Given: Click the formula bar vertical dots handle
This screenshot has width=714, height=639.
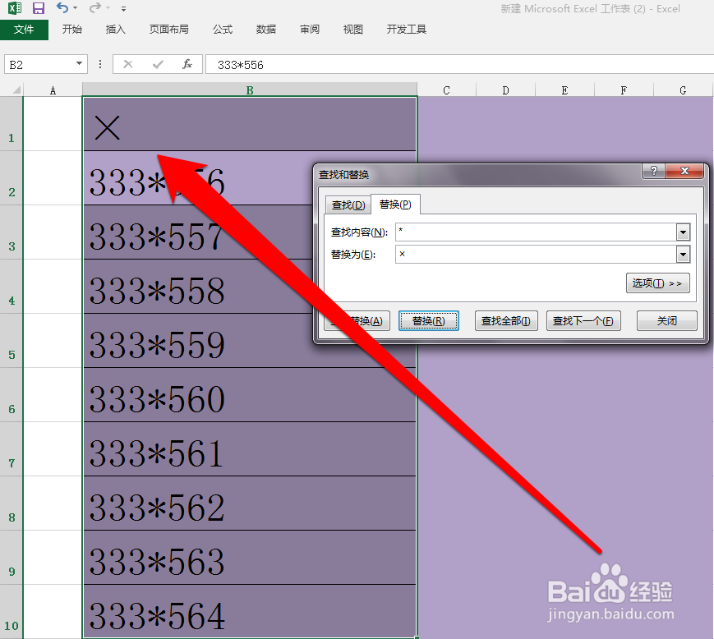Looking at the screenshot, I should click(x=100, y=64).
